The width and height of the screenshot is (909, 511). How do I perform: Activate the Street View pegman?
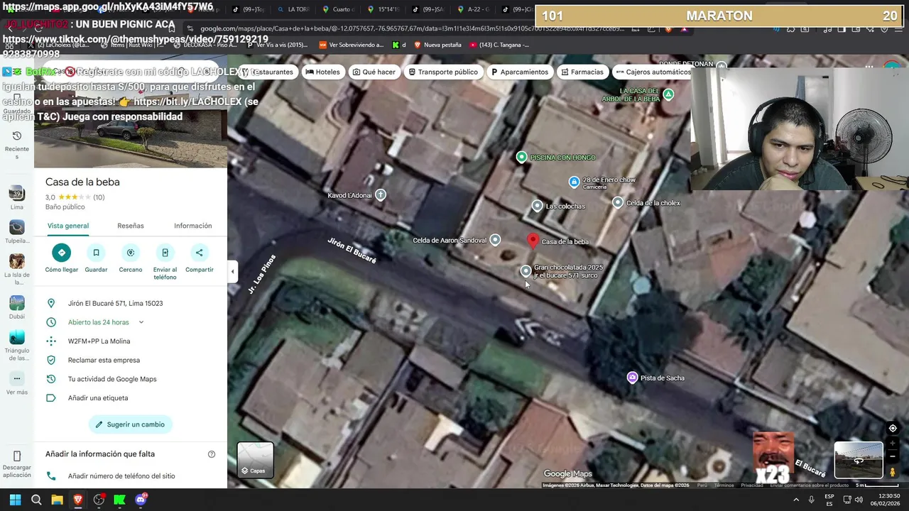click(x=893, y=472)
